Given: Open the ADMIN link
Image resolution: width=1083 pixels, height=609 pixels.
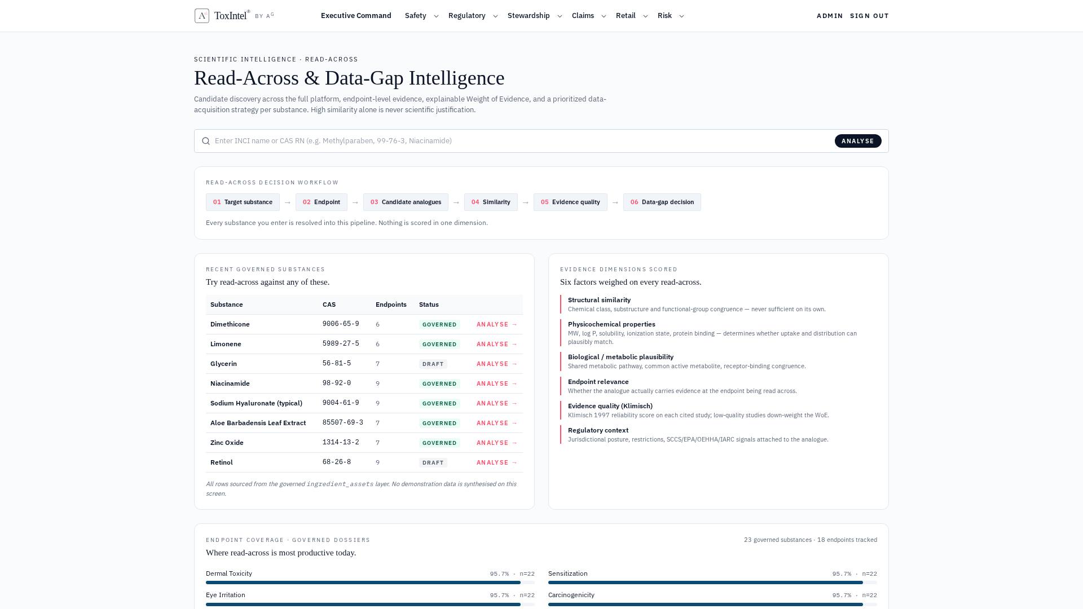Looking at the screenshot, I should [830, 16].
